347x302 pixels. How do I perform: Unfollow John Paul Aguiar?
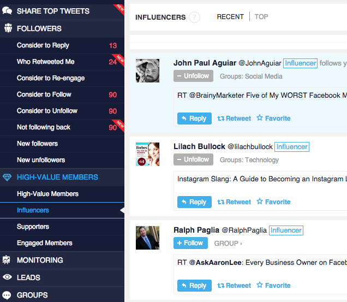click(x=194, y=76)
